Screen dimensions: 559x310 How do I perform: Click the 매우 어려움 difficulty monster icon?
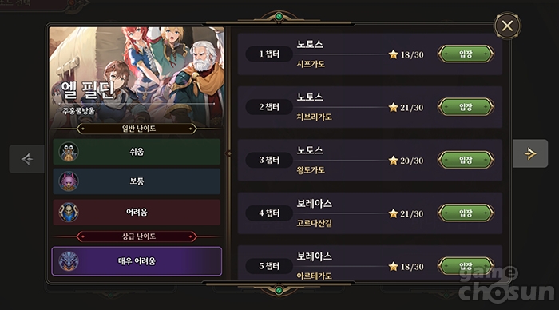pos(69,261)
